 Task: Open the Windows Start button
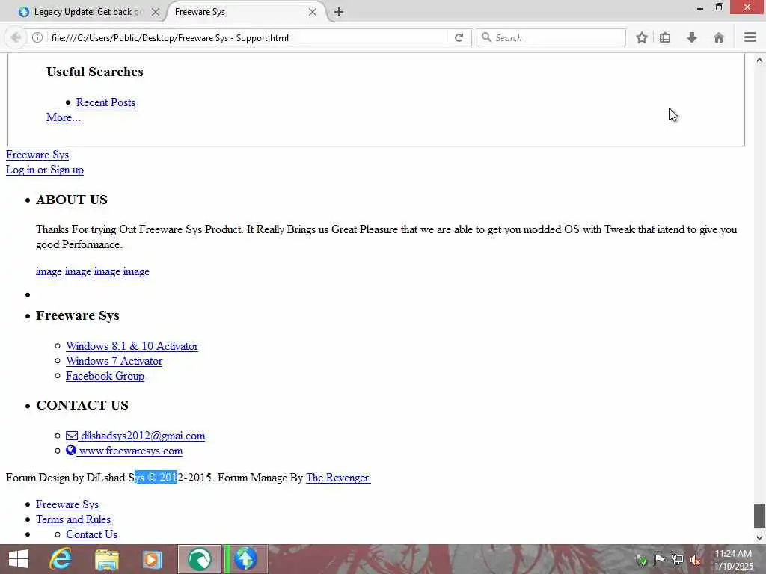pyautogui.click(x=19, y=559)
